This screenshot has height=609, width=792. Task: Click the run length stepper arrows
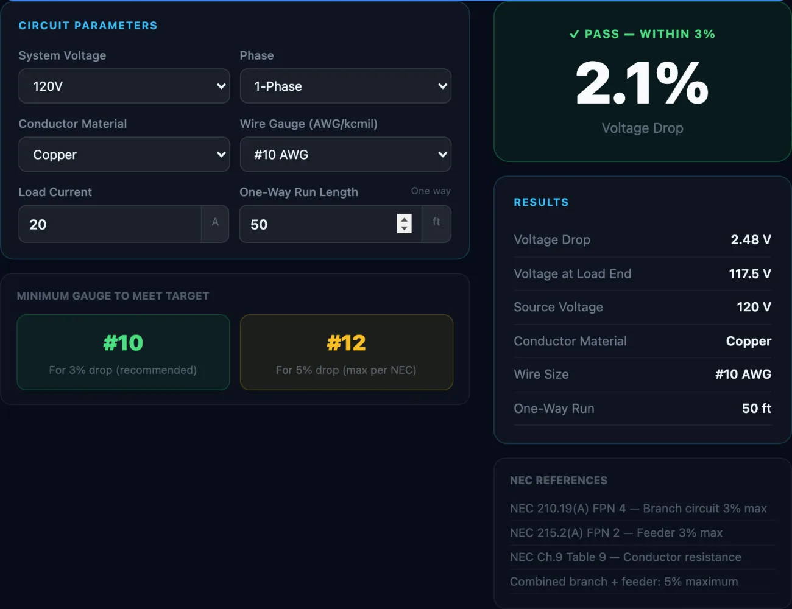coord(404,224)
